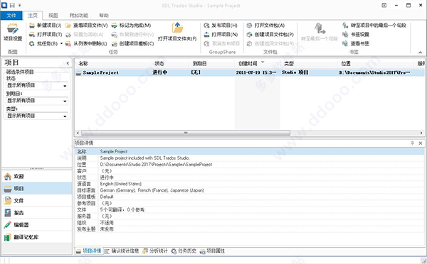Click 创建项目模板(C) create project template
Image resolution: width=427 pixels, height=264 pixels.
132,43
